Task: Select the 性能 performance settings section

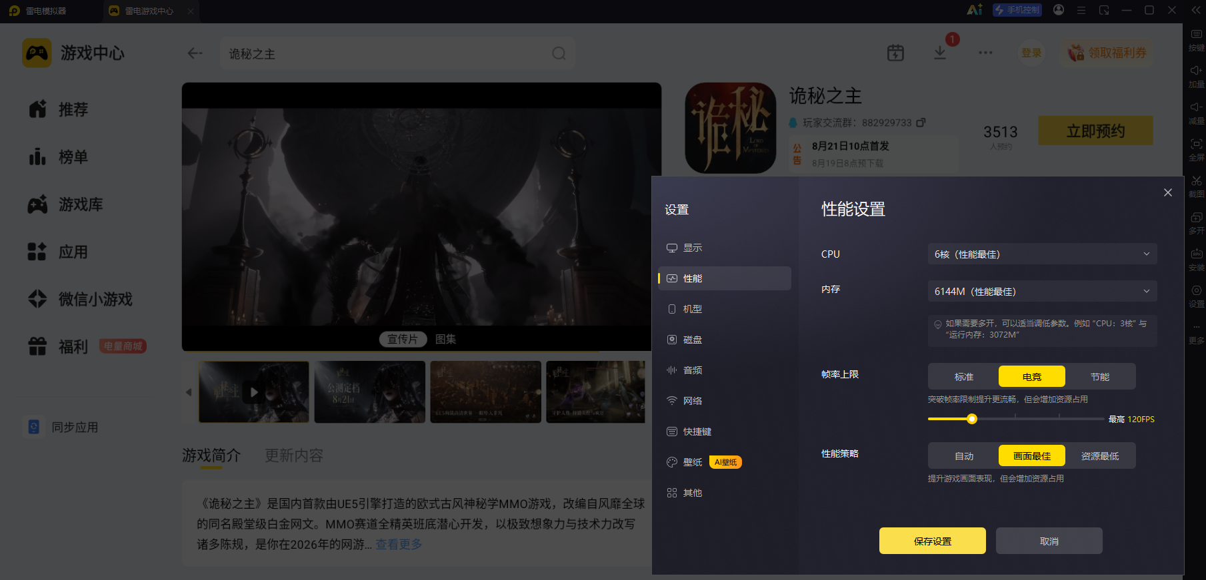Action: pos(724,278)
